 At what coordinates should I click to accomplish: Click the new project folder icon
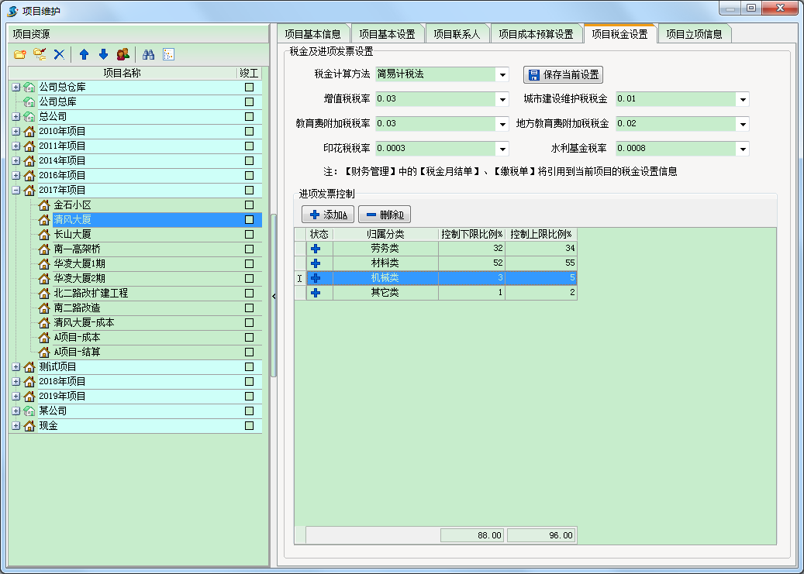20,54
